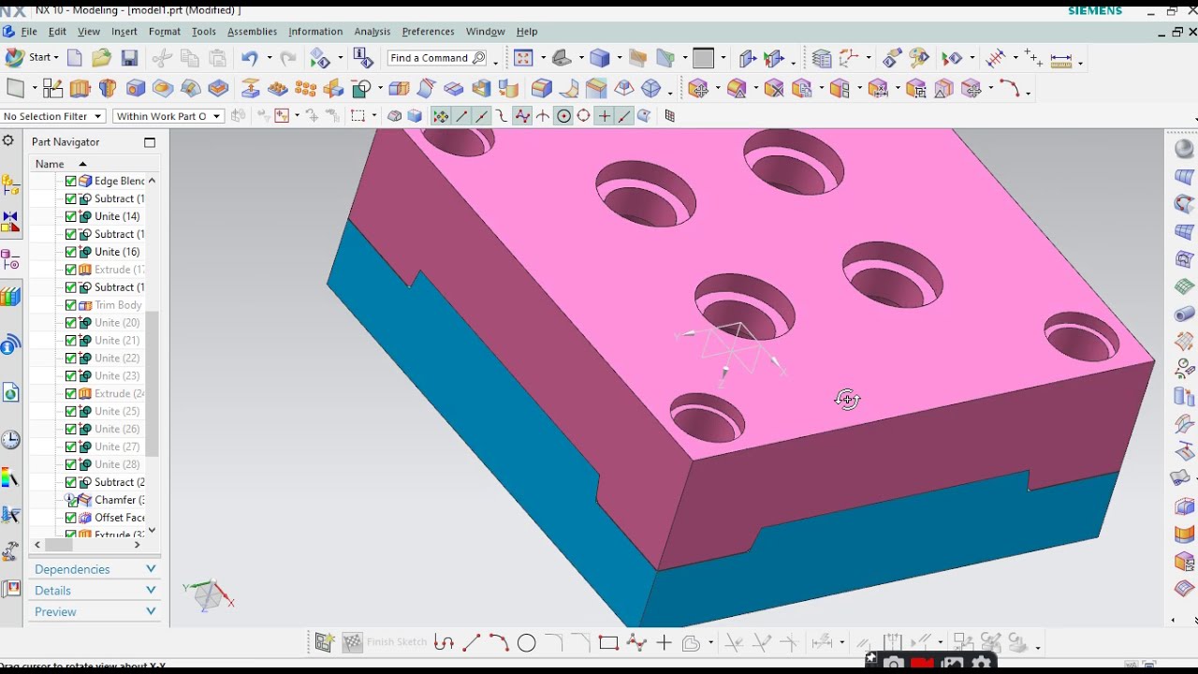
Task: Click the Sketch in Task Environment icon
Action: click(325, 642)
